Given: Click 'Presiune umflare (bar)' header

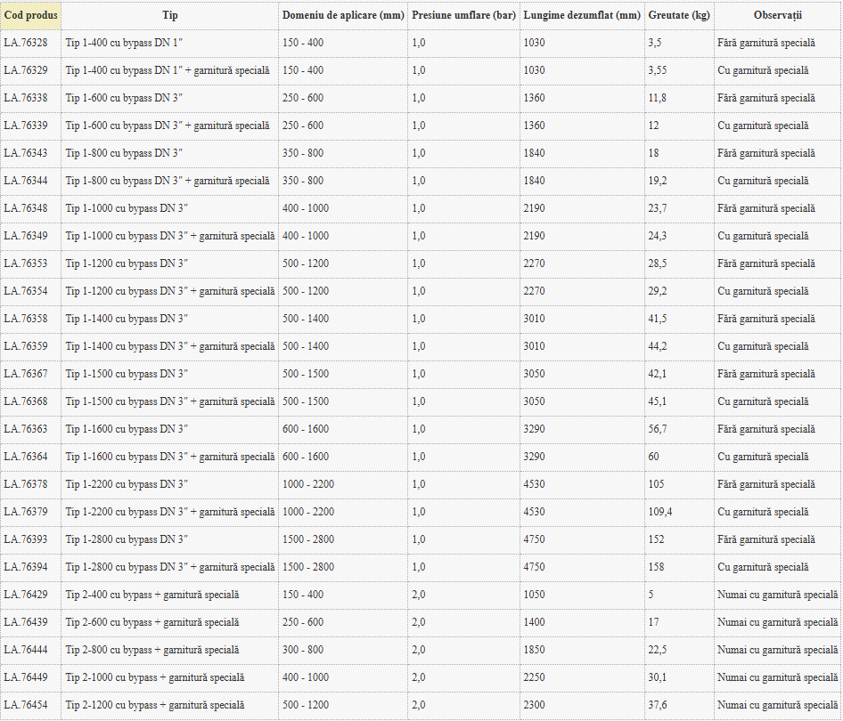Looking at the screenshot, I should coord(463,15).
